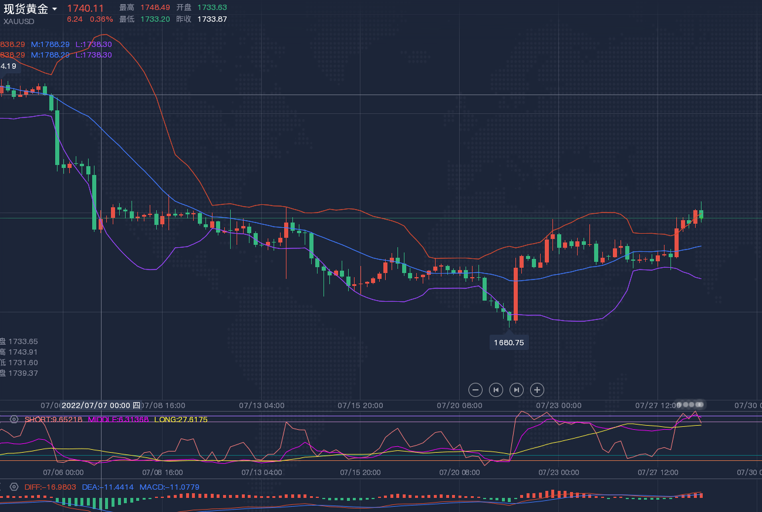This screenshot has height=512, width=762.
Task: Click the XAUUSD ticker symbol text
Action: [x=19, y=21]
